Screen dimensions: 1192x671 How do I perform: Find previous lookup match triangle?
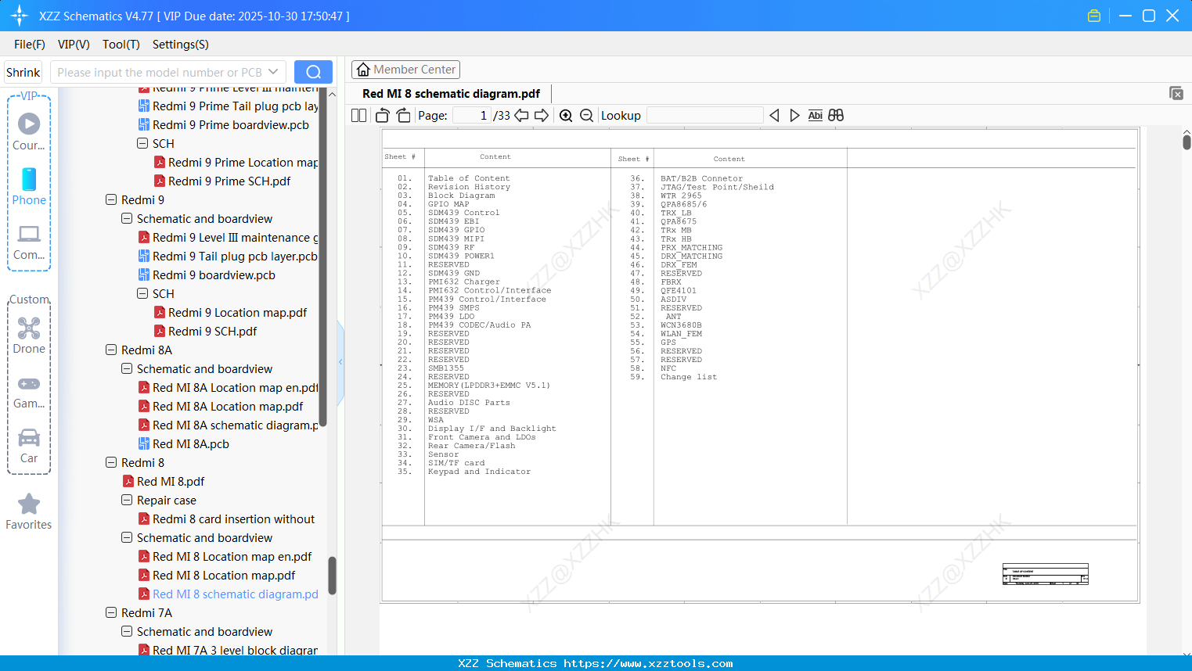point(774,116)
